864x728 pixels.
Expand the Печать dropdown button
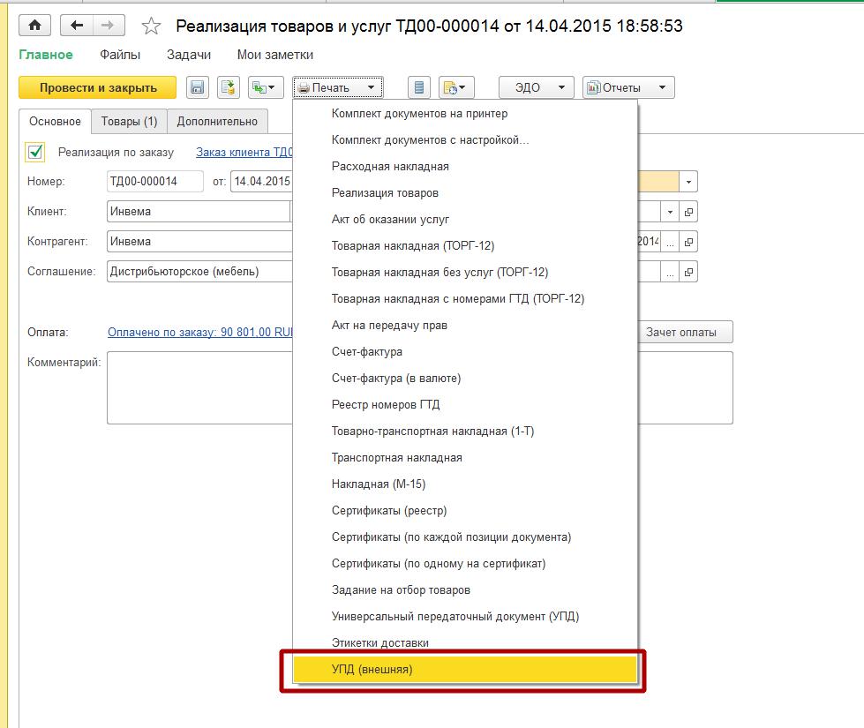[x=338, y=87]
